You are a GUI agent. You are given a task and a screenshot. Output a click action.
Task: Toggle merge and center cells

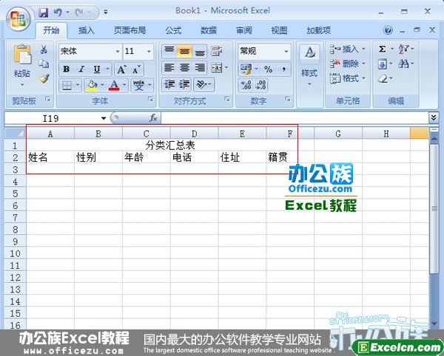point(217,68)
